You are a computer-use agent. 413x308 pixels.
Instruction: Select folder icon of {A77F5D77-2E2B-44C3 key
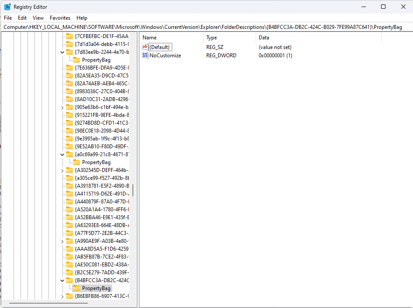[x=69, y=233]
